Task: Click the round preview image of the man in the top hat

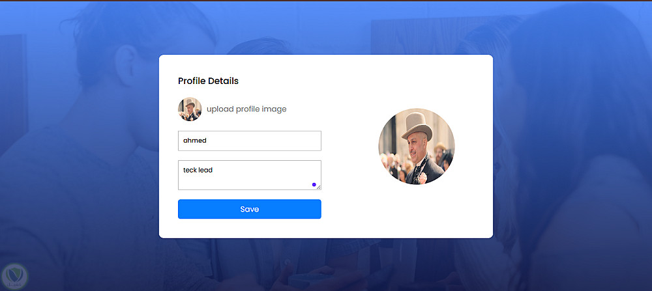Action: [x=417, y=146]
